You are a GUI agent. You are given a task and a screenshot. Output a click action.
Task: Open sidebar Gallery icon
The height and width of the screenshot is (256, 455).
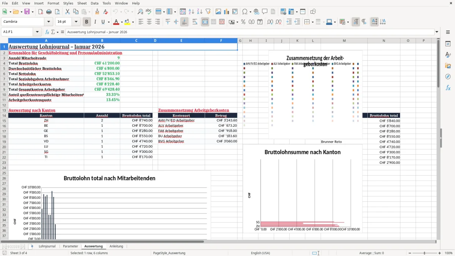tap(448, 66)
